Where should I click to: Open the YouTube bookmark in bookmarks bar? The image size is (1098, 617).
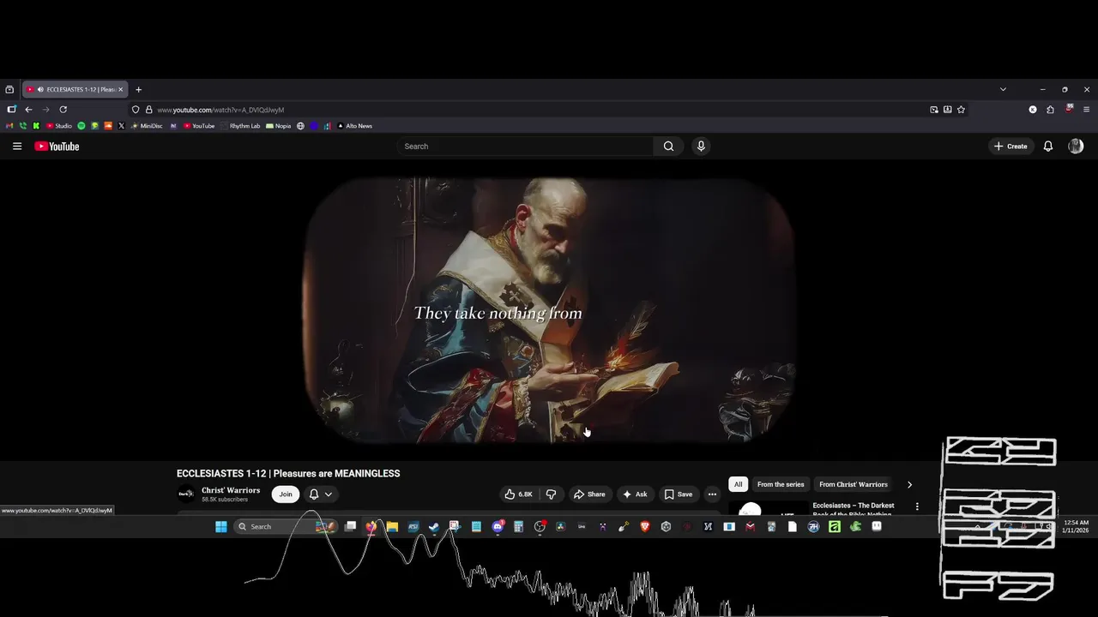click(x=199, y=126)
